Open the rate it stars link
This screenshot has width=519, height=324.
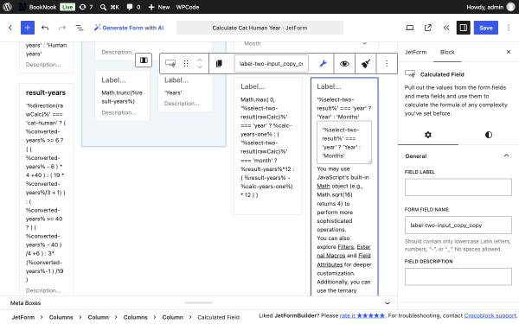pyautogui.click(x=362, y=315)
